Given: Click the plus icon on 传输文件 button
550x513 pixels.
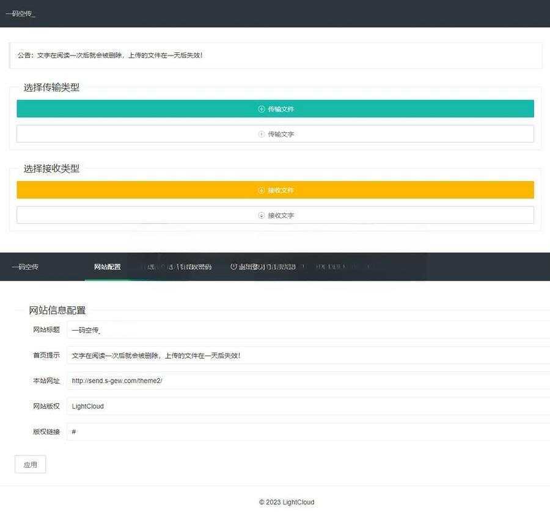Looking at the screenshot, I should click(x=262, y=109).
